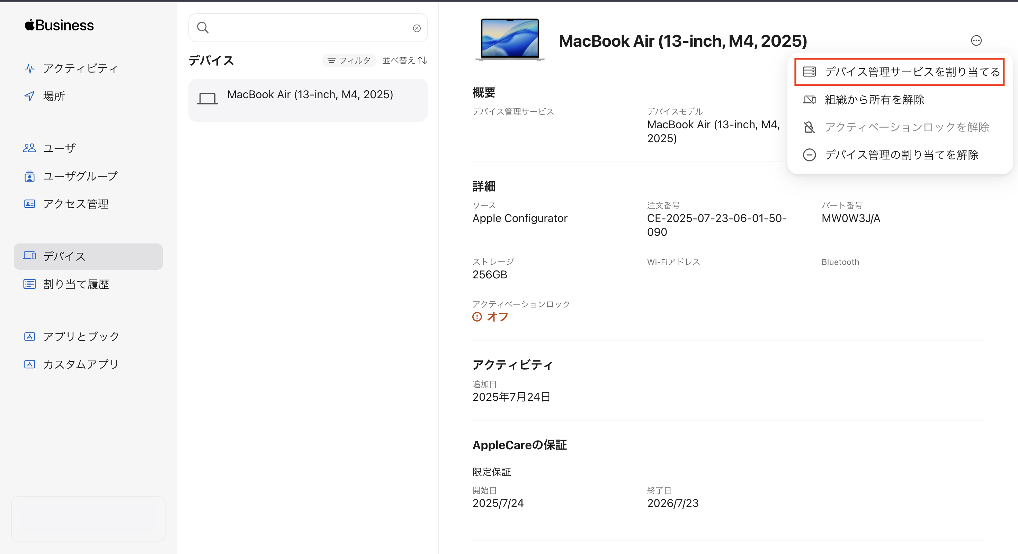The image size is (1018, 554).
Task: Select Release from Organization (組織から所有を解除)
Action: point(874,100)
